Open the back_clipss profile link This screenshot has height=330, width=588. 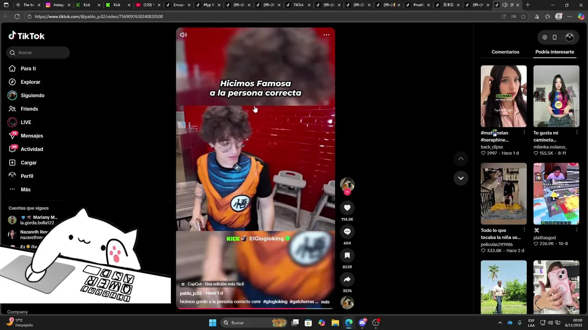pyautogui.click(x=492, y=147)
